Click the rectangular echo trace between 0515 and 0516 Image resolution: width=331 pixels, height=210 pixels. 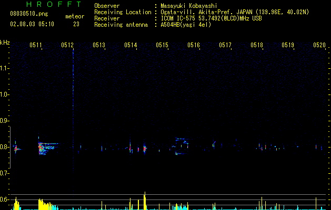(182, 146)
